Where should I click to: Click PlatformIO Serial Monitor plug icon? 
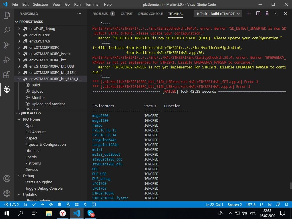(x=85, y=204)
